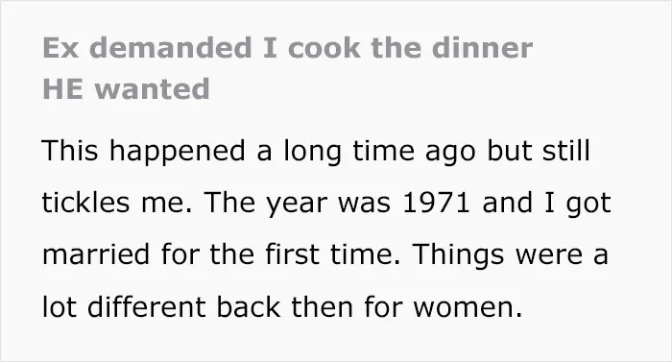Click the post title starting with "Ex demanded"
672x362 pixels.
[x=288, y=68]
